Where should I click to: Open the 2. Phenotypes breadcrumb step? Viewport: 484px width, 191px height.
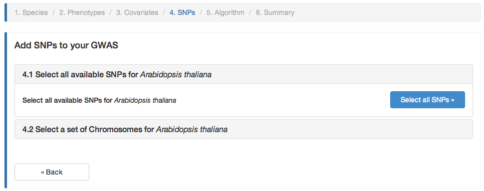[82, 12]
